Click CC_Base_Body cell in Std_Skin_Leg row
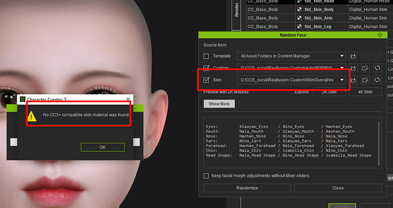 click(x=271, y=27)
